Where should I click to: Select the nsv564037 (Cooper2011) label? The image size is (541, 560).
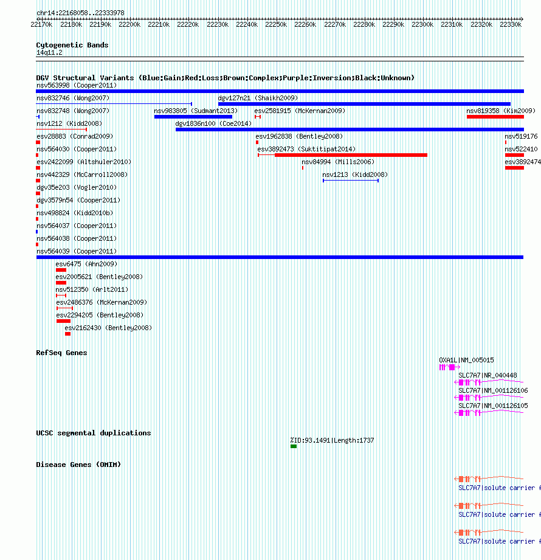pyautogui.click(x=77, y=226)
